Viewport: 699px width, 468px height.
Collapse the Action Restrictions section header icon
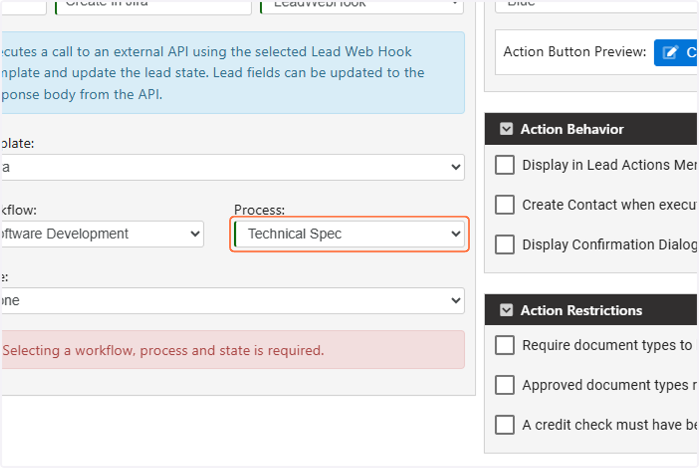[x=506, y=311]
